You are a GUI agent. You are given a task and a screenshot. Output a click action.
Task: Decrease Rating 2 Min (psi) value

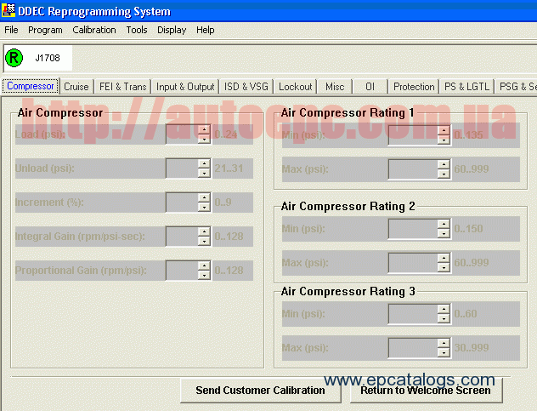tap(444, 234)
